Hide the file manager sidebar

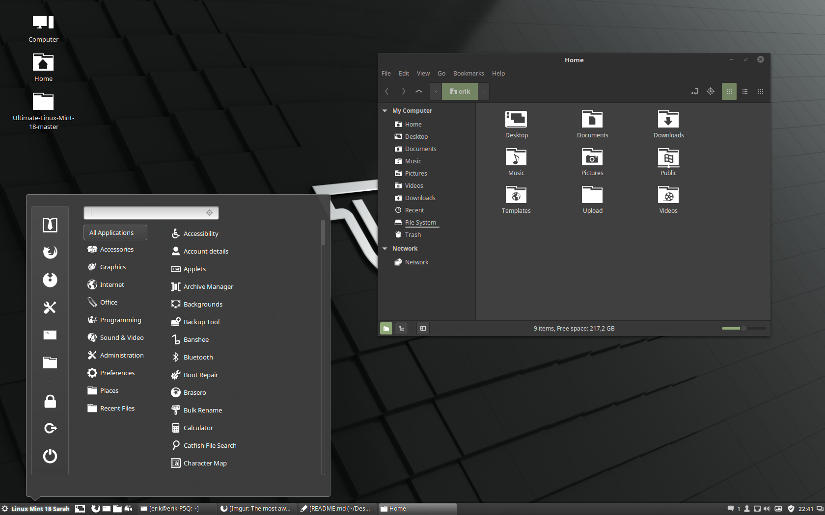423,329
